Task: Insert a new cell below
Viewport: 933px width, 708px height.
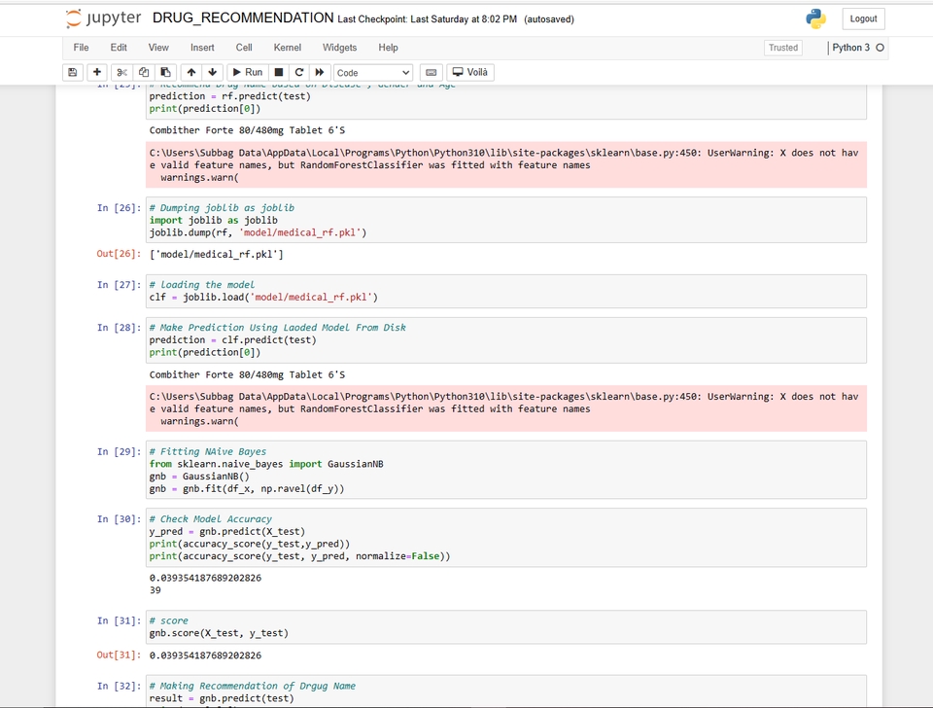Action: (98, 72)
